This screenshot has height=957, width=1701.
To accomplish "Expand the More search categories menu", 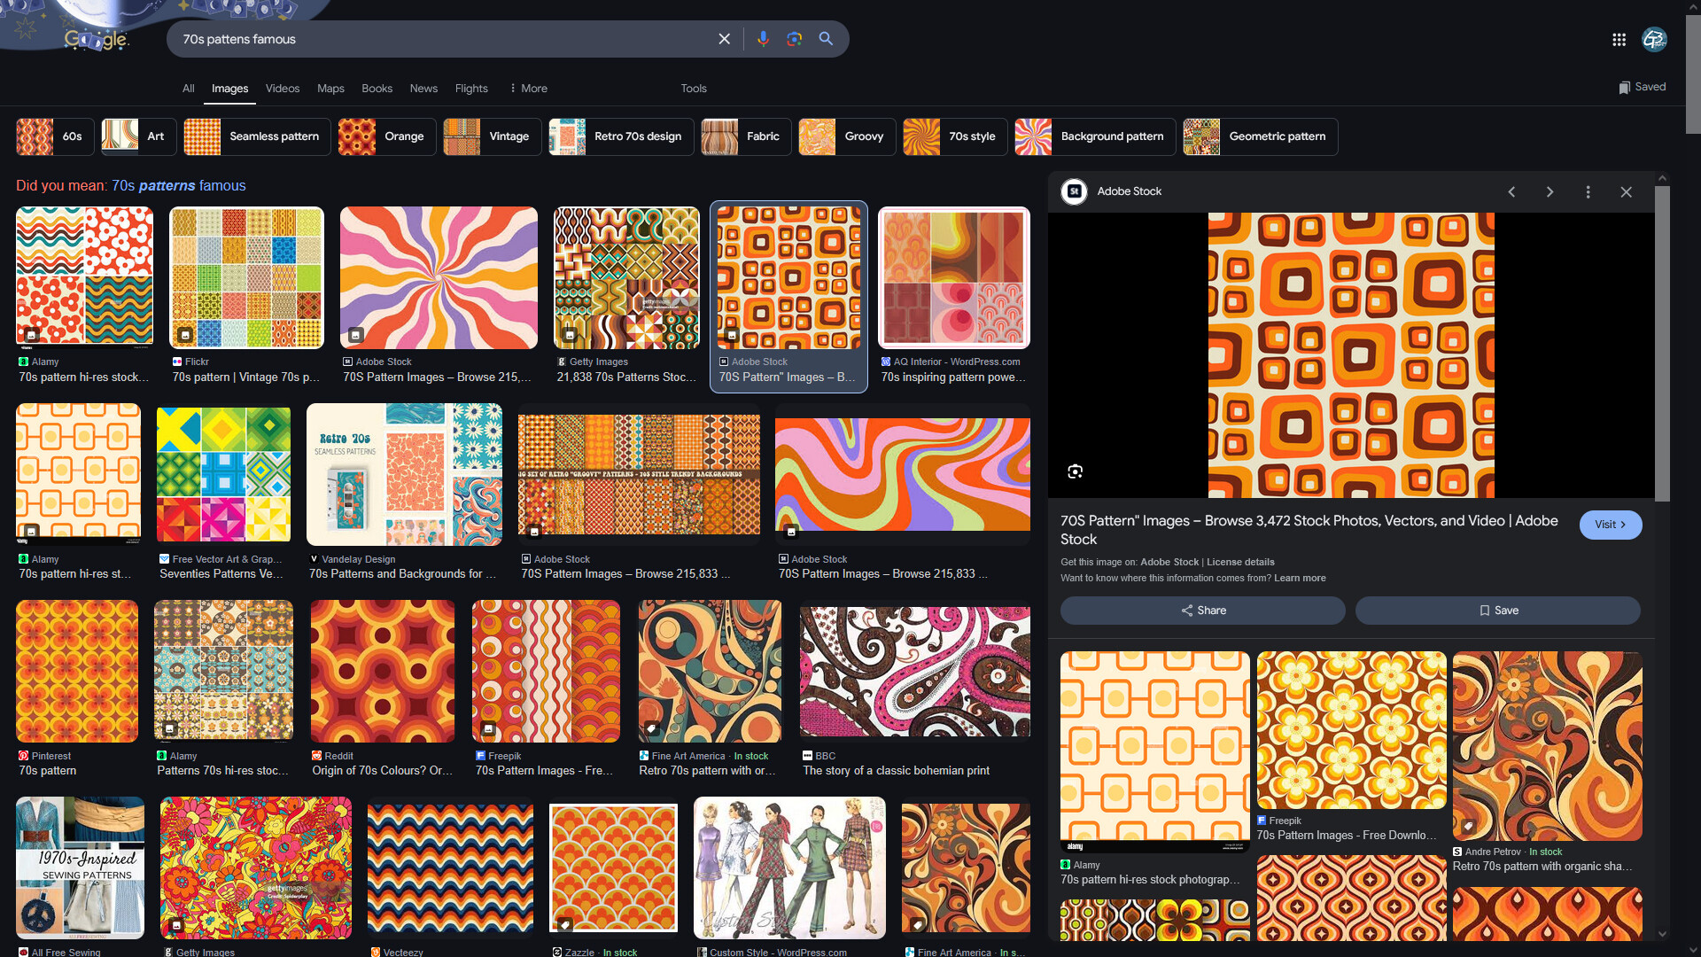I will pyautogui.click(x=528, y=89).
